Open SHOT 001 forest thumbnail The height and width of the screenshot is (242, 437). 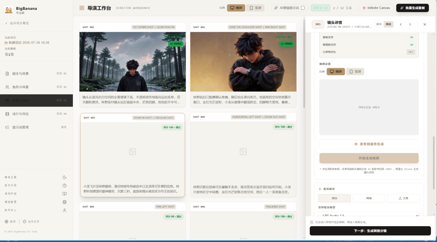coord(132,62)
